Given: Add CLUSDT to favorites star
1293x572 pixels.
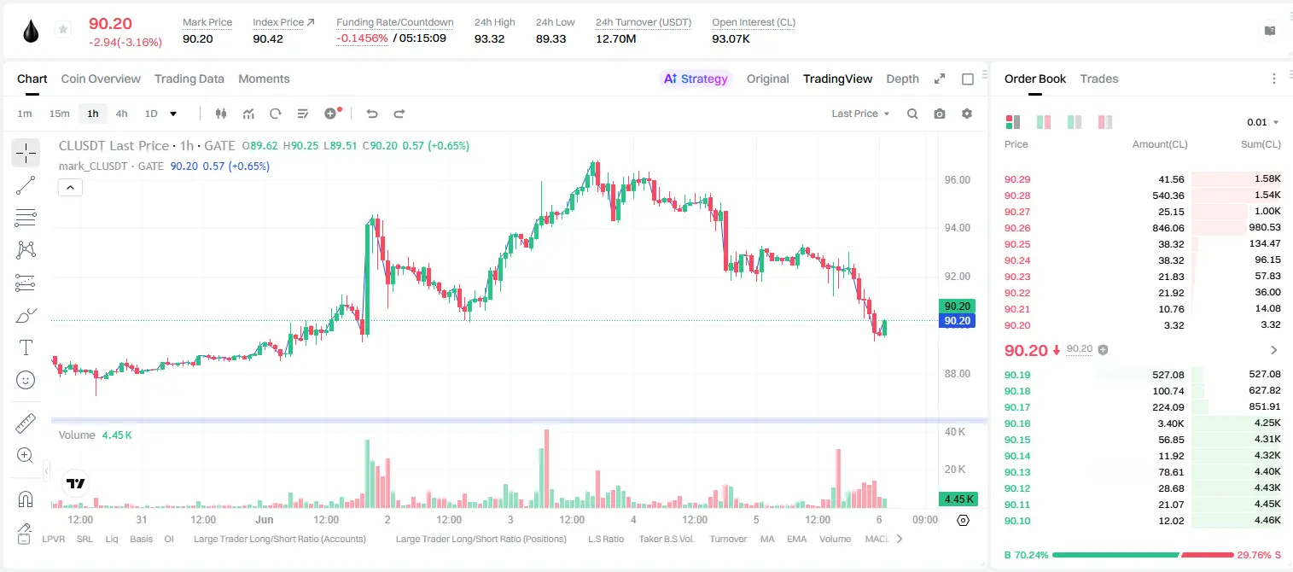Looking at the screenshot, I should (63, 29).
